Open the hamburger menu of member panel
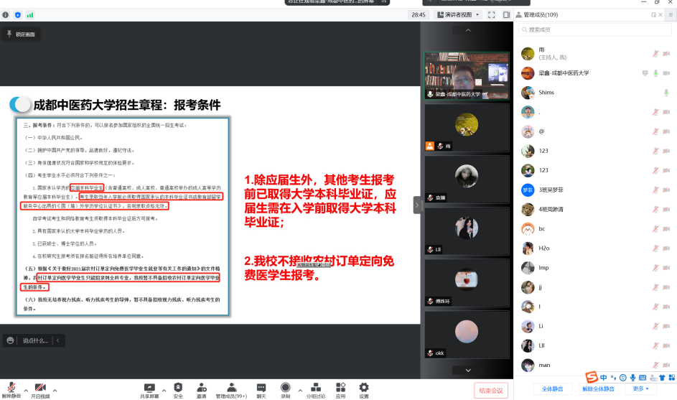 coord(671,14)
